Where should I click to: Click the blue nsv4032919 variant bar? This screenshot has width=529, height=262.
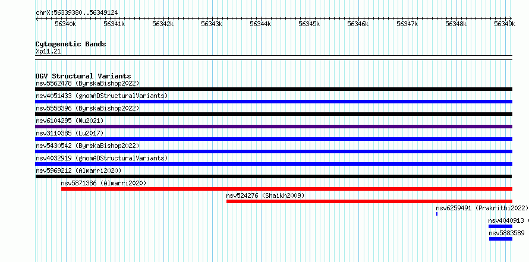[x=274, y=164]
